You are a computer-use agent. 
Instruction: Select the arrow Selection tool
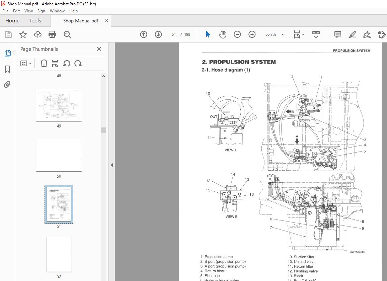coord(208,34)
